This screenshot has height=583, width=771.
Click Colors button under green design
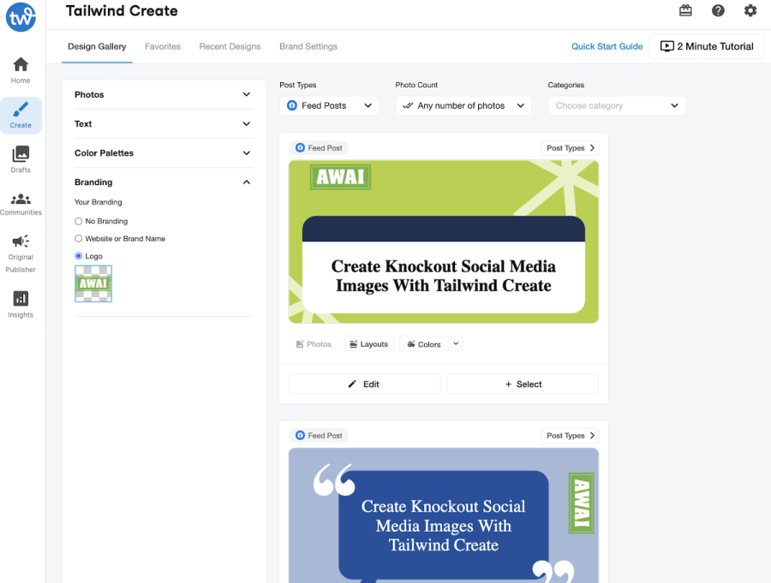click(424, 344)
